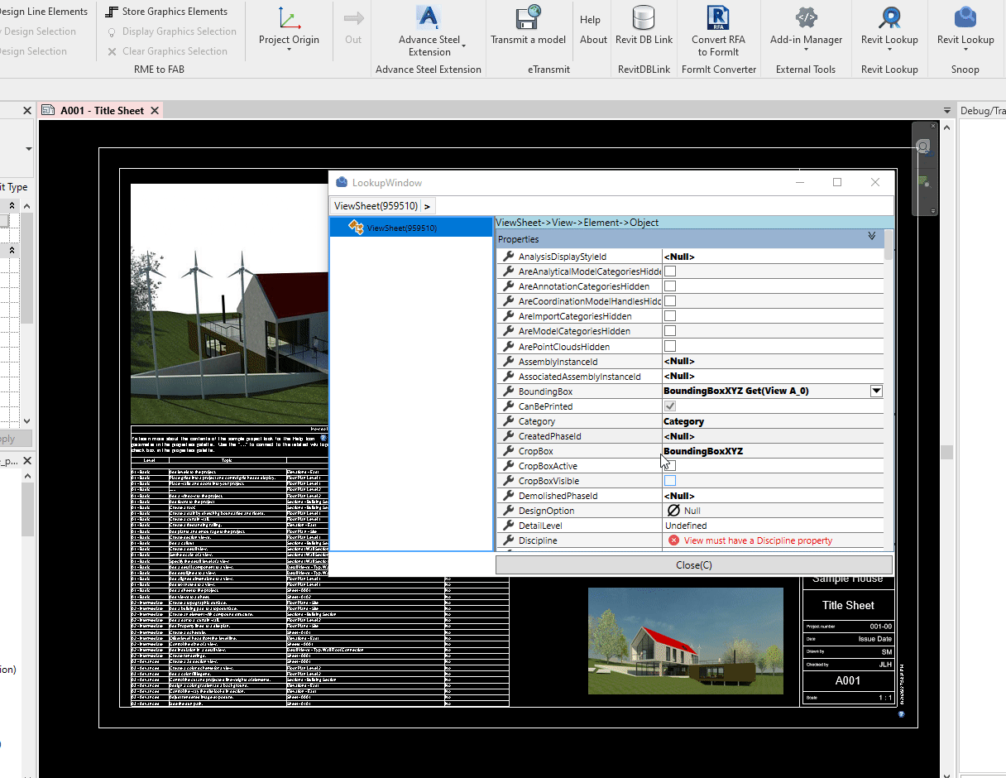Toggle AreAnnotationCategoriesHidden checkbox

click(670, 286)
